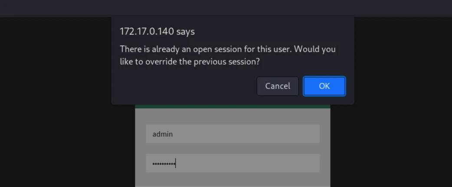This screenshot has height=187, width=452.
Task: Click the browser toolbar strip at top
Action: pyautogui.click(x=226, y=8)
